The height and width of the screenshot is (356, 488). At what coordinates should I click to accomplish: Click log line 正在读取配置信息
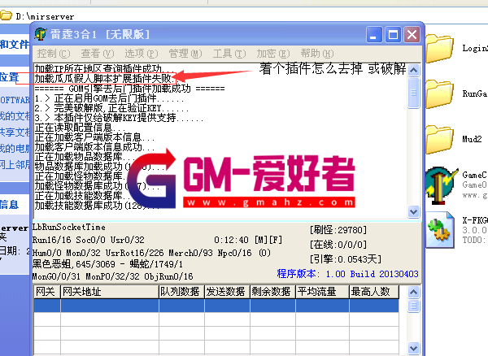tap(80, 128)
